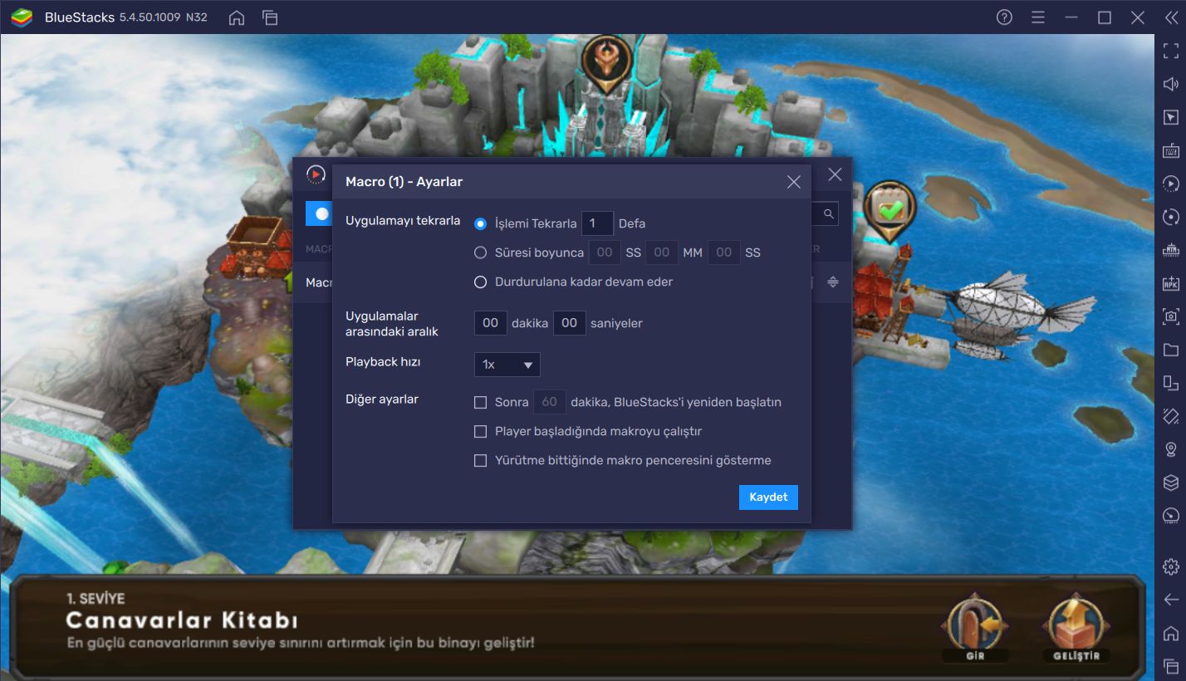Viewport: 1186px width, 681px height.
Task: Check Player başladığında makroyu çalıştır
Action: tap(480, 431)
